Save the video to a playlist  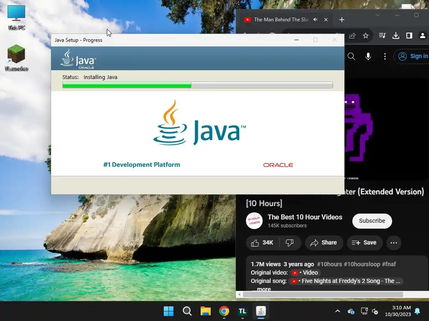point(364,243)
